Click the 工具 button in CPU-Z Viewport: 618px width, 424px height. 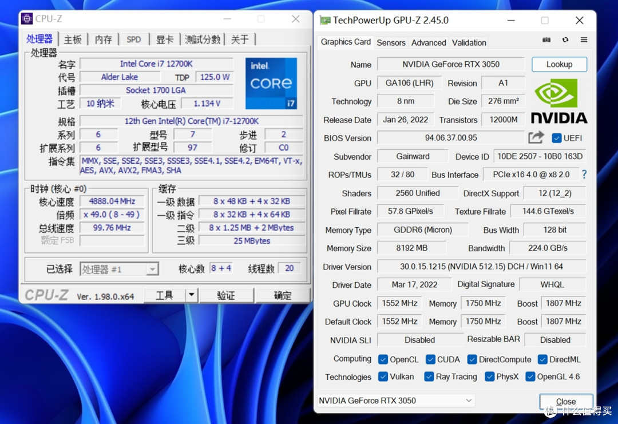[x=164, y=295]
